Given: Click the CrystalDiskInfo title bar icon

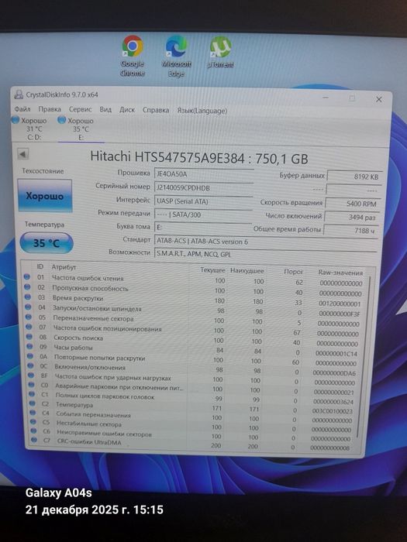Looking at the screenshot, I should (19, 94).
